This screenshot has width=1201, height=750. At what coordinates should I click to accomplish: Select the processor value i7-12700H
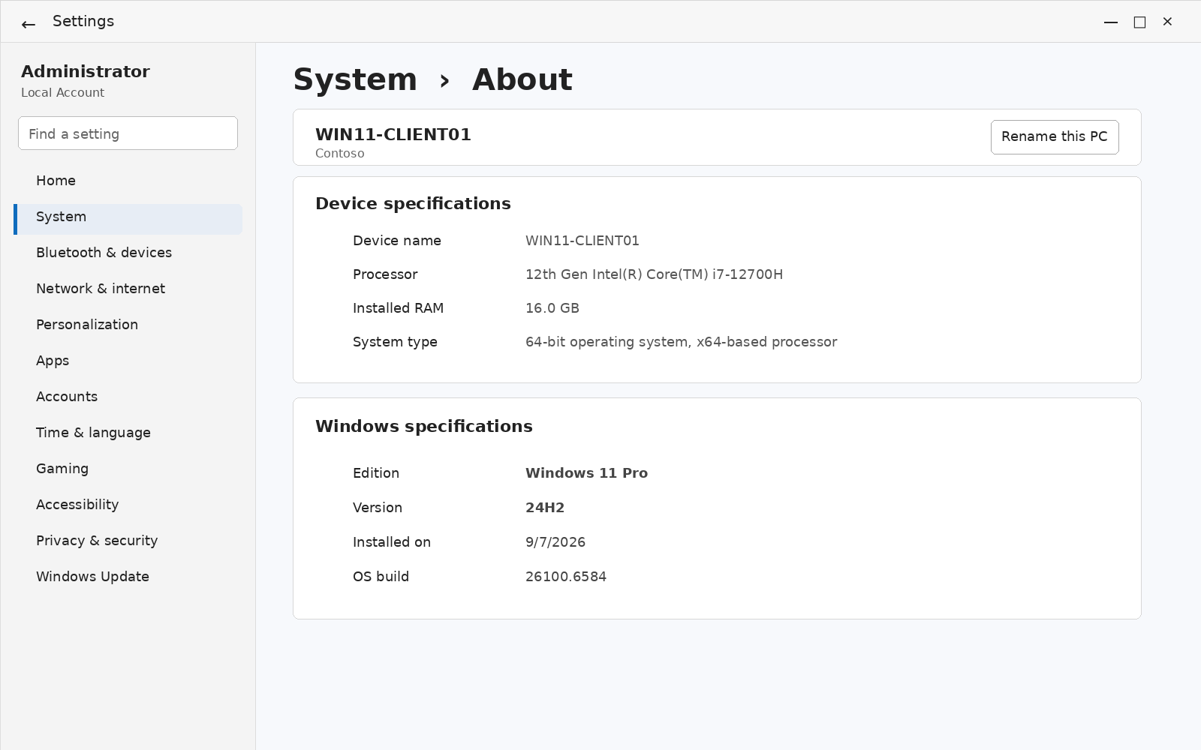click(x=654, y=274)
